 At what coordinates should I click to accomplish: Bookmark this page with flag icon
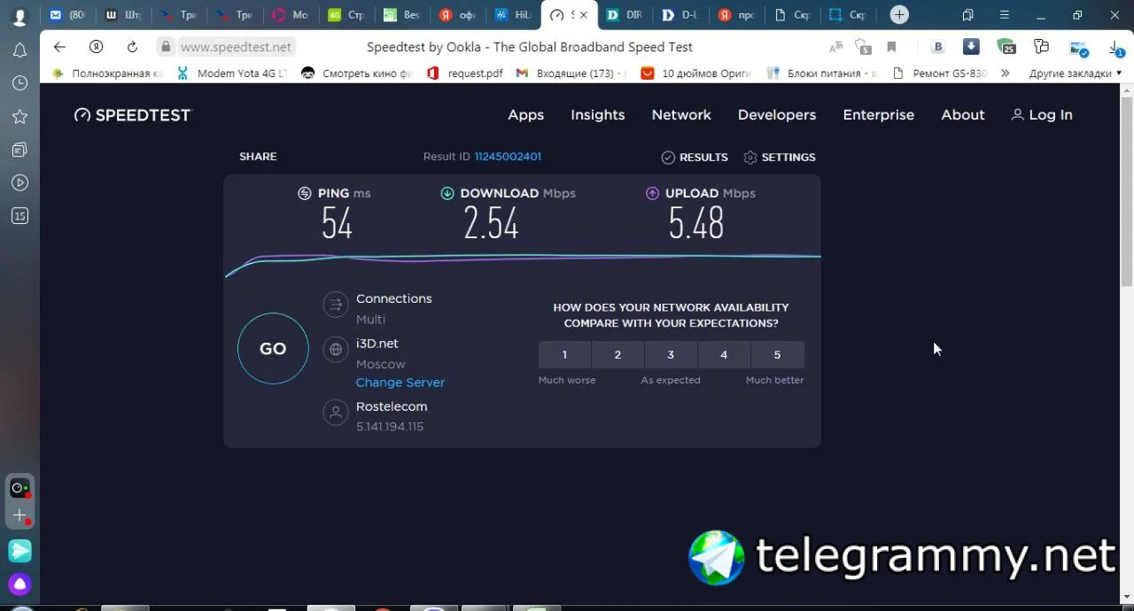(x=891, y=47)
